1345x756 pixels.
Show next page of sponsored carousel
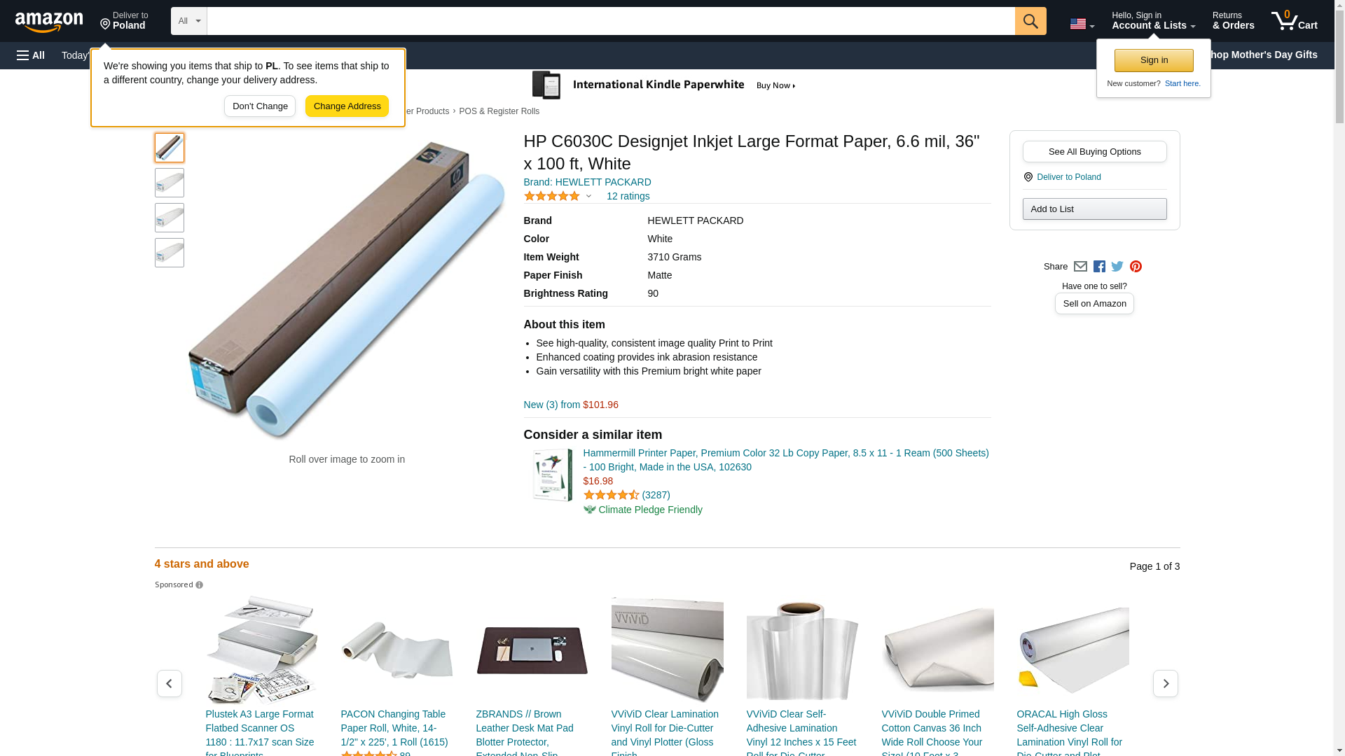(x=1165, y=683)
